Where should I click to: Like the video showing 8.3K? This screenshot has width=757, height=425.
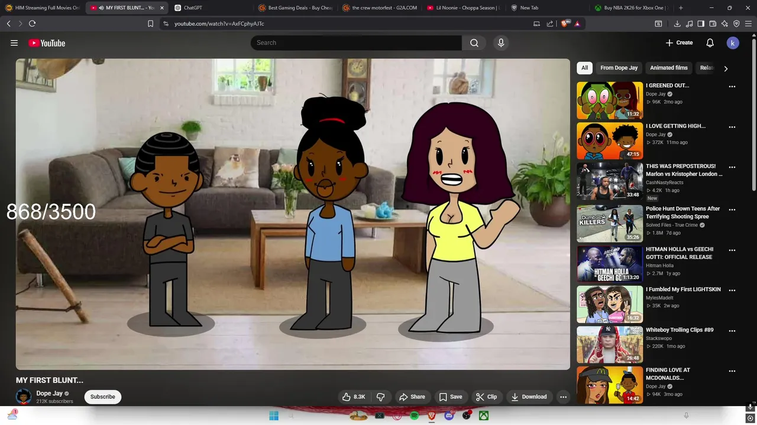(x=354, y=397)
